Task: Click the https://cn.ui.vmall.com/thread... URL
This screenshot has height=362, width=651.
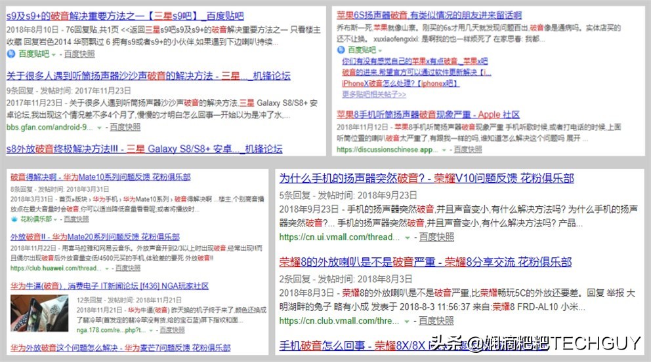Action: pos(339,238)
